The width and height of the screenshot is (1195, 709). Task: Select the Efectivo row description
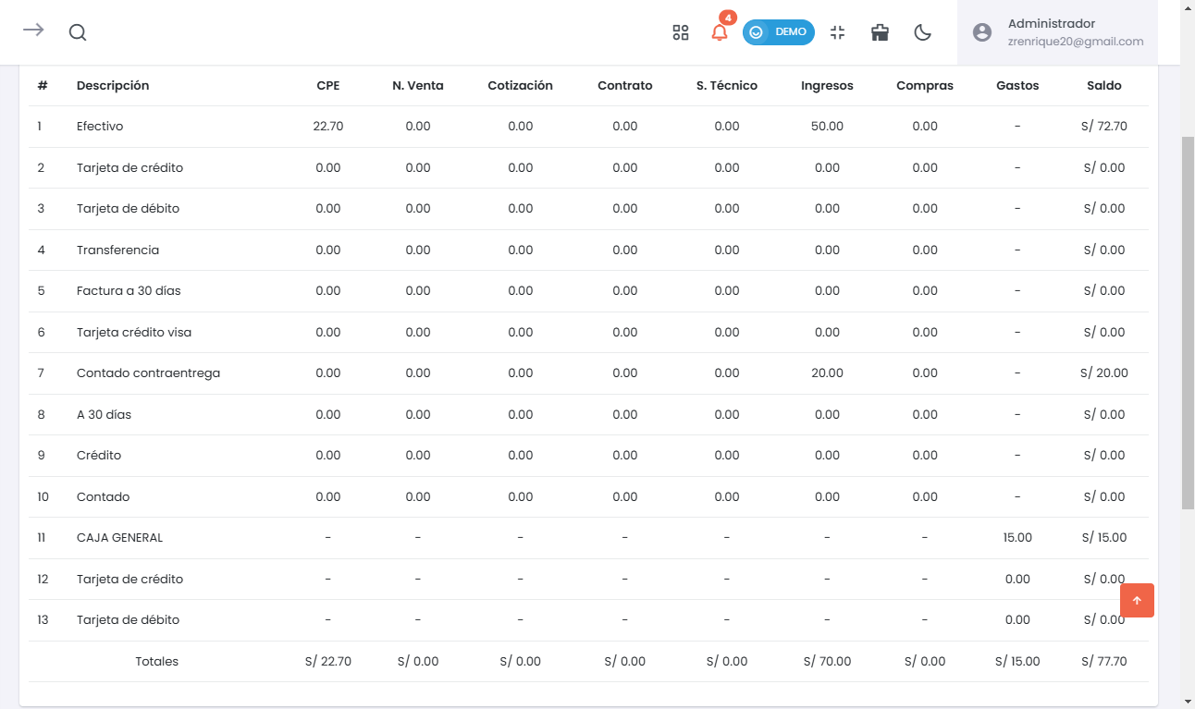(100, 127)
